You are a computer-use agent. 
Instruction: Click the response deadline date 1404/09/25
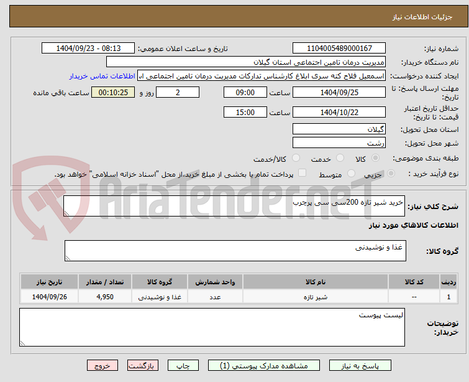pos(339,92)
